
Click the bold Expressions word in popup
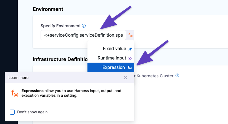coord(32,91)
